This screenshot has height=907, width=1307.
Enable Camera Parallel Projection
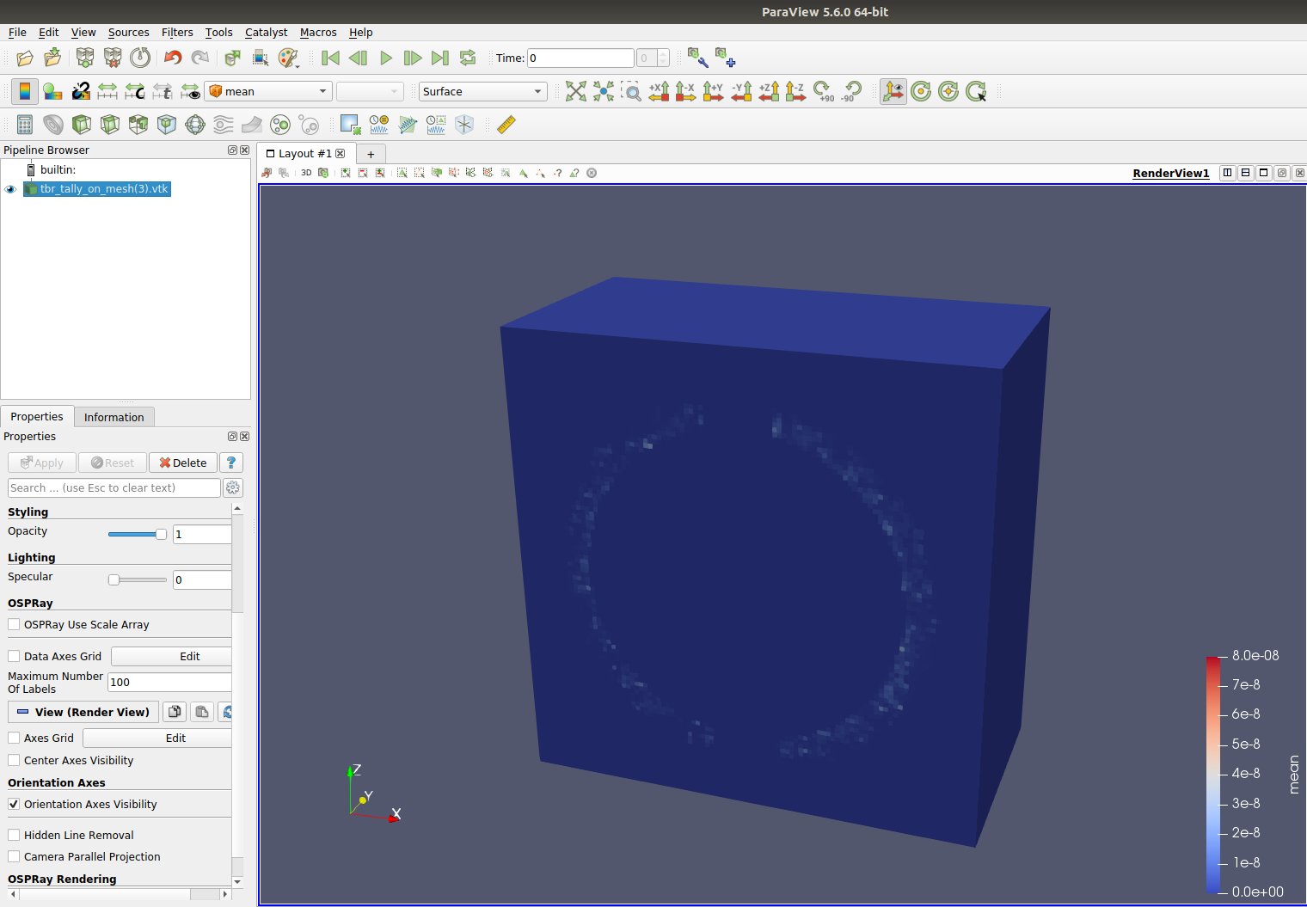(14, 856)
